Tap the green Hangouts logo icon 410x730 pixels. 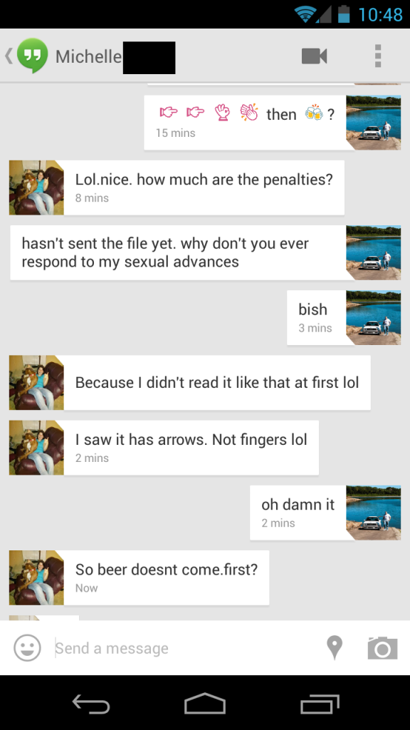tap(32, 56)
